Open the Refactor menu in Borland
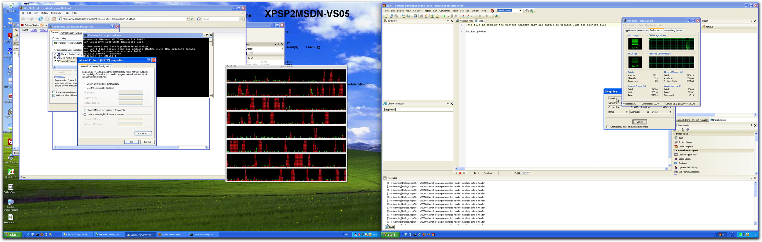 pos(417,11)
